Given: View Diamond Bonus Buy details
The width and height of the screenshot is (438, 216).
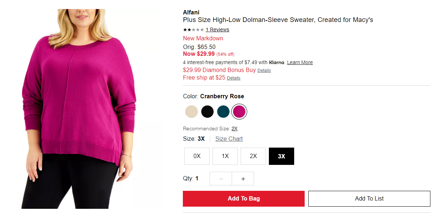Looking at the screenshot, I should point(264,71).
